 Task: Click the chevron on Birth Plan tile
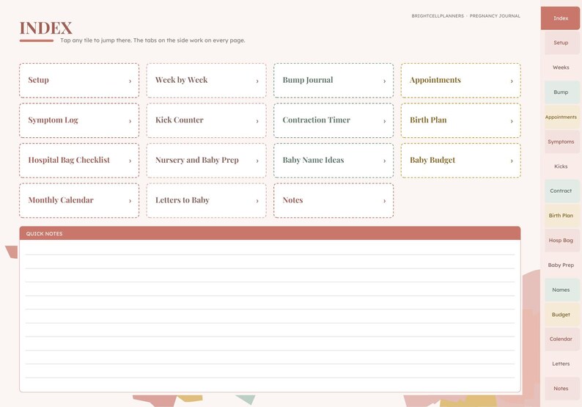[x=512, y=121]
